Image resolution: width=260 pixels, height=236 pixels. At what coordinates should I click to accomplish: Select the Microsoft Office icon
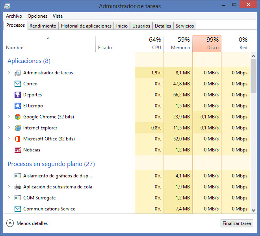pyautogui.click(x=18, y=139)
